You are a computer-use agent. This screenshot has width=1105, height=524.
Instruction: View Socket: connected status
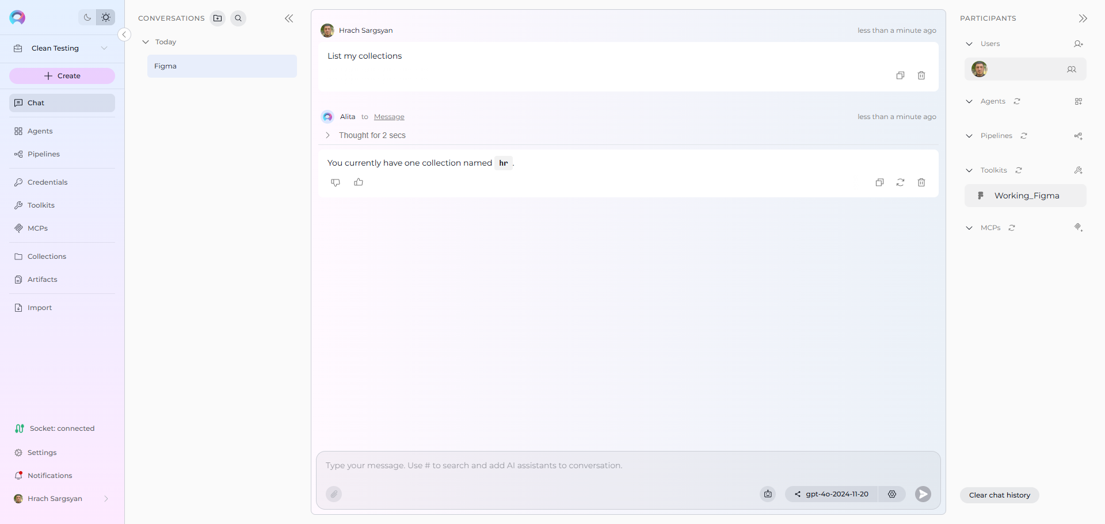(x=55, y=429)
